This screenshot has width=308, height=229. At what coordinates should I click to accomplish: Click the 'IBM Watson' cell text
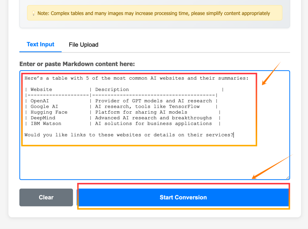(x=46, y=123)
